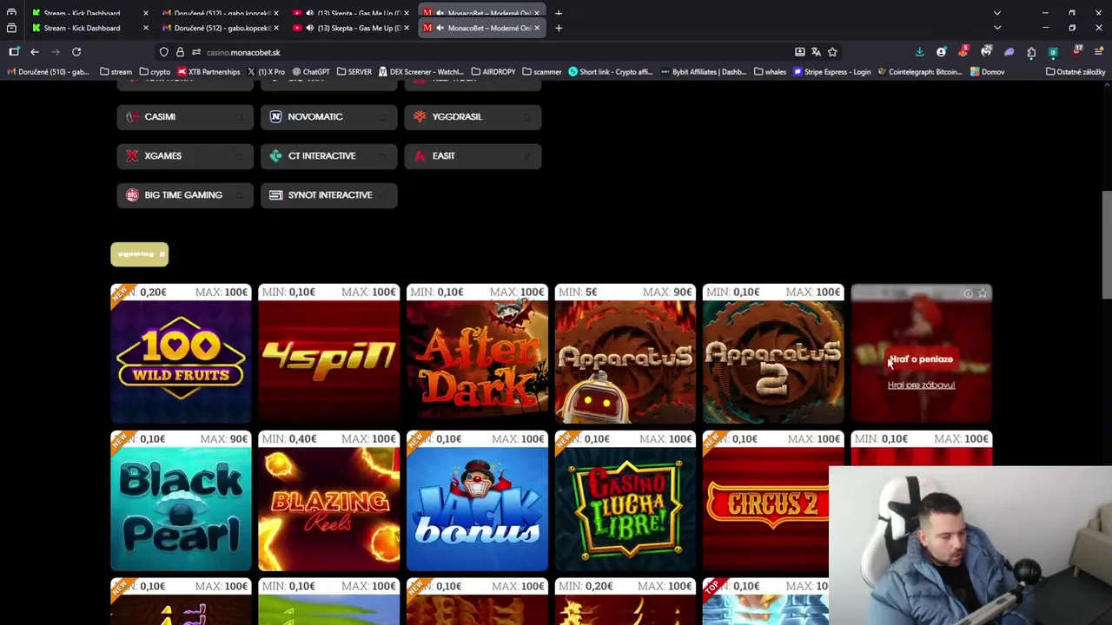Open the scammer bookmarks folder

(542, 72)
